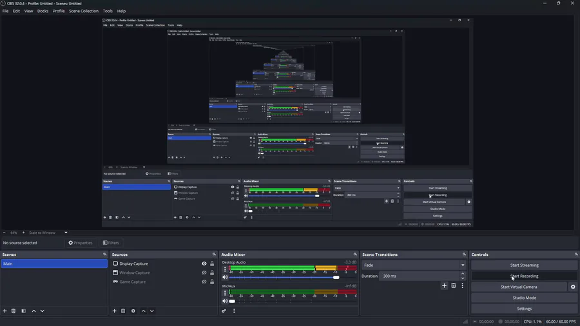Move scene up in Scenes panel
This screenshot has width=580, height=326.
[x=34, y=311]
